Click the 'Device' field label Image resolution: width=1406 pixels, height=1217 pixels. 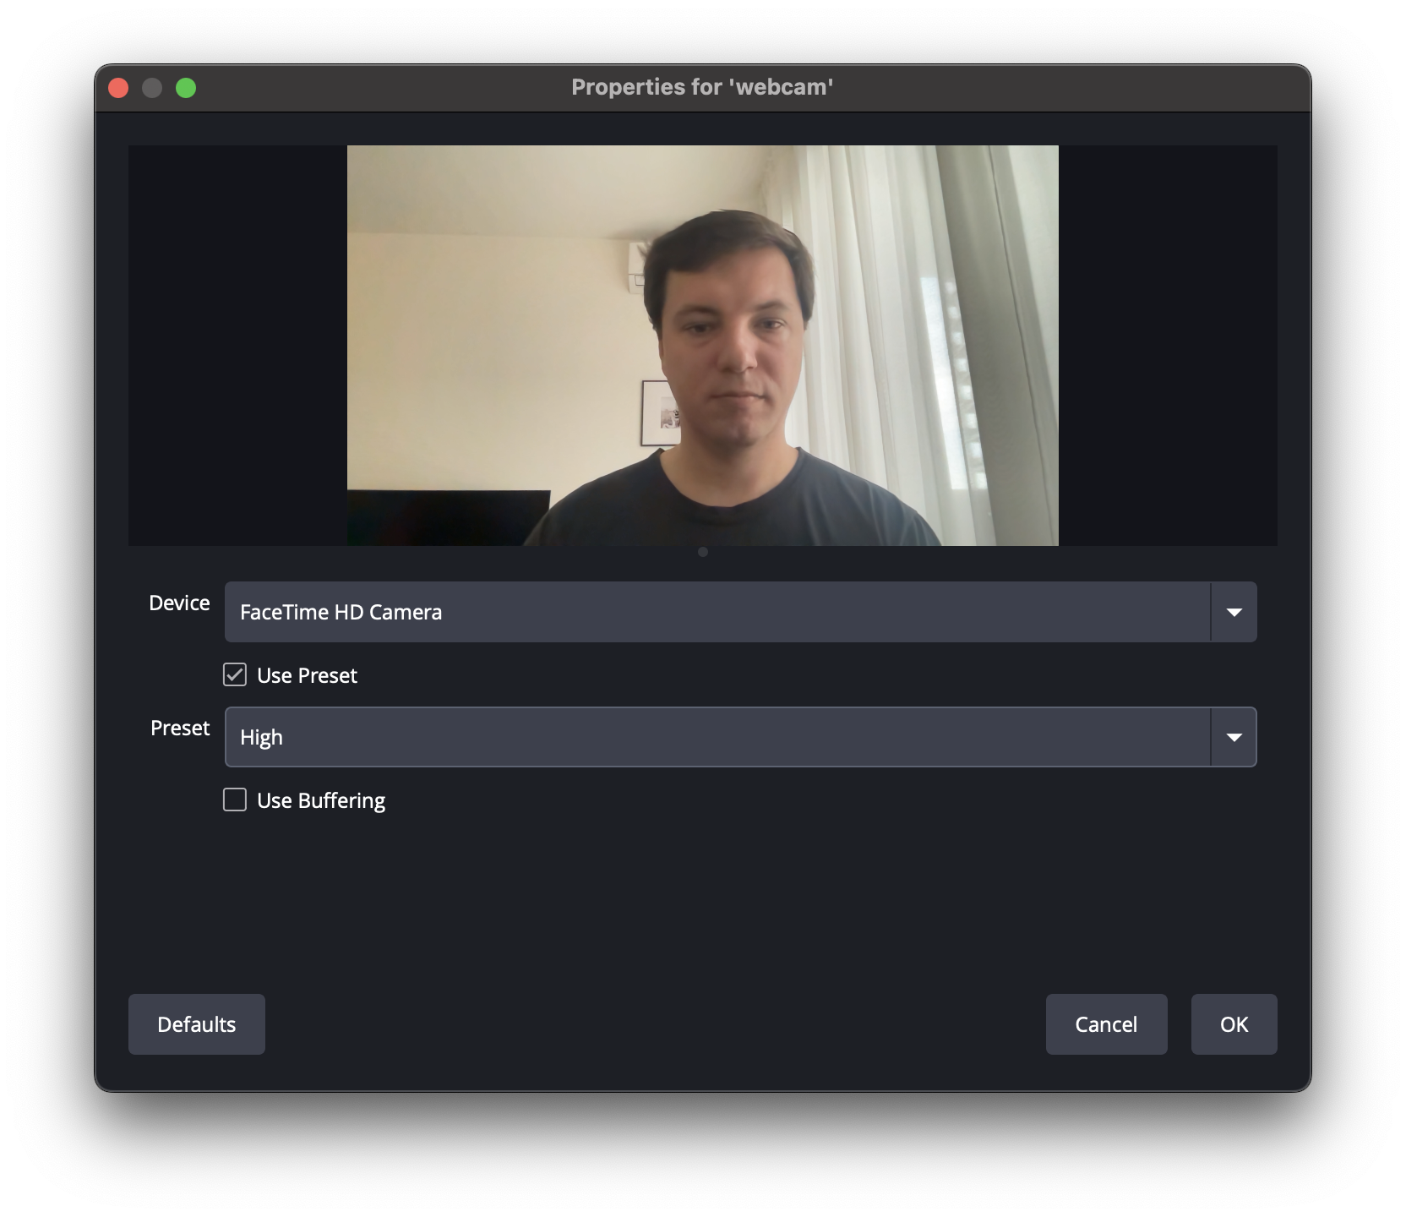click(179, 603)
